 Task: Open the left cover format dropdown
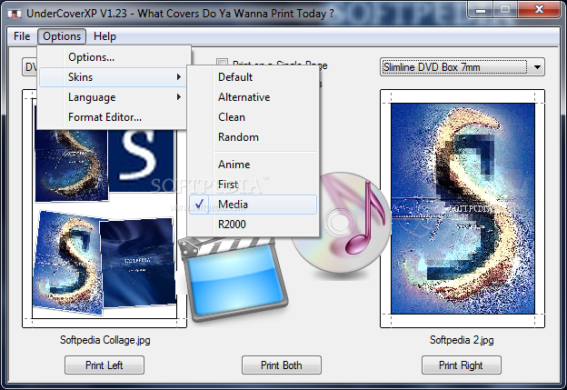pyautogui.click(x=30, y=67)
